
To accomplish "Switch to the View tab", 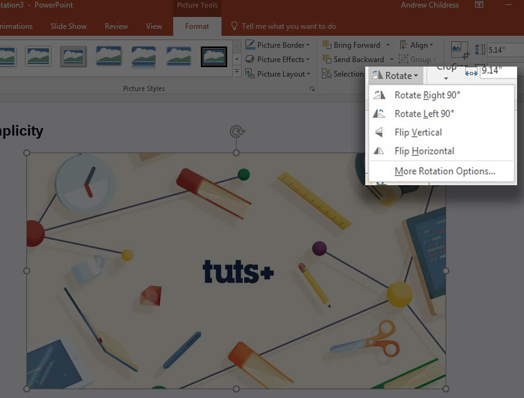I will point(154,26).
